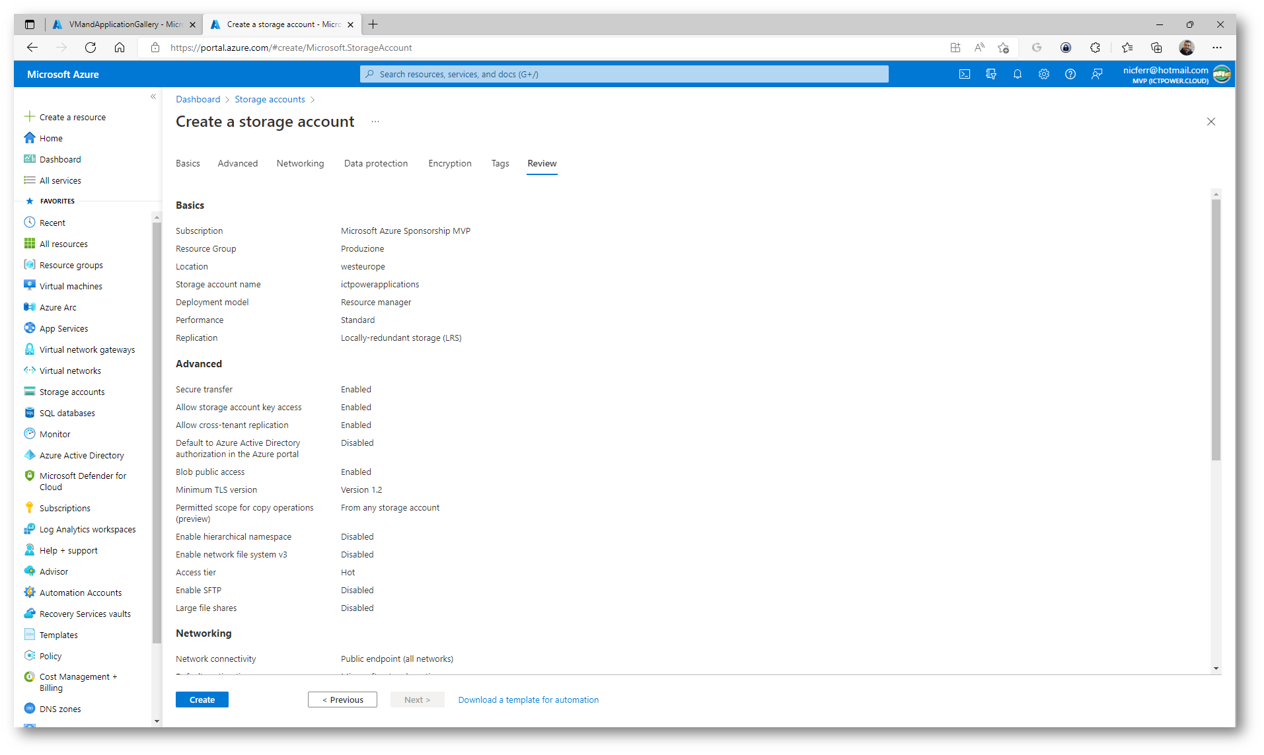1264x755 pixels.
Task: Click the Microsoft Azure portal logo
Action: [63, 74]
